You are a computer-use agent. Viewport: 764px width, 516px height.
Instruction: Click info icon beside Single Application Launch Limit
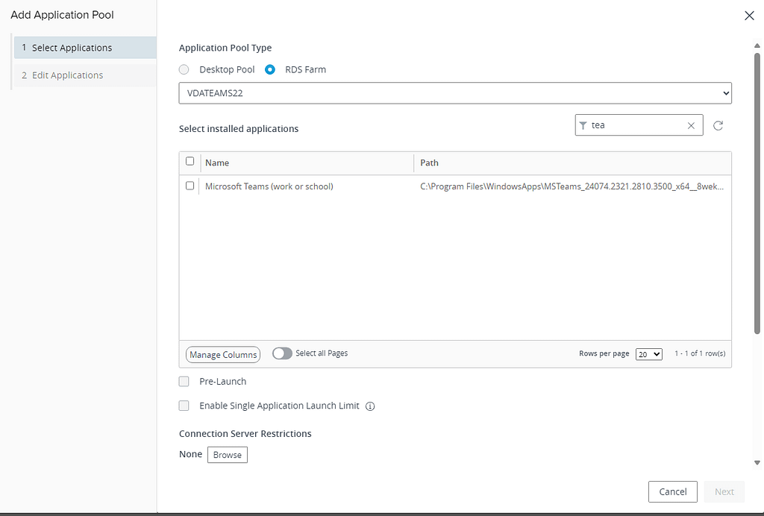point(370,406)
